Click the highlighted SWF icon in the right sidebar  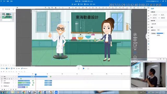pos(148,44)
